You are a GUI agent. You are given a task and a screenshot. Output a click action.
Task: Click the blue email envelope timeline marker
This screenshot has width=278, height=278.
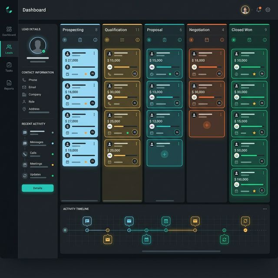[129, 221]
